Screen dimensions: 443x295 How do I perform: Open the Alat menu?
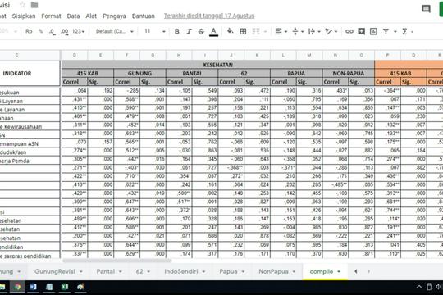[x=91, y=16]
